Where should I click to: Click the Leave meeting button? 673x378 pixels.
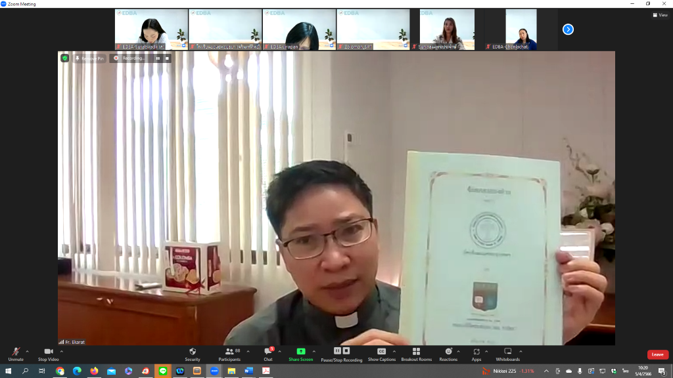coord(657,354)
